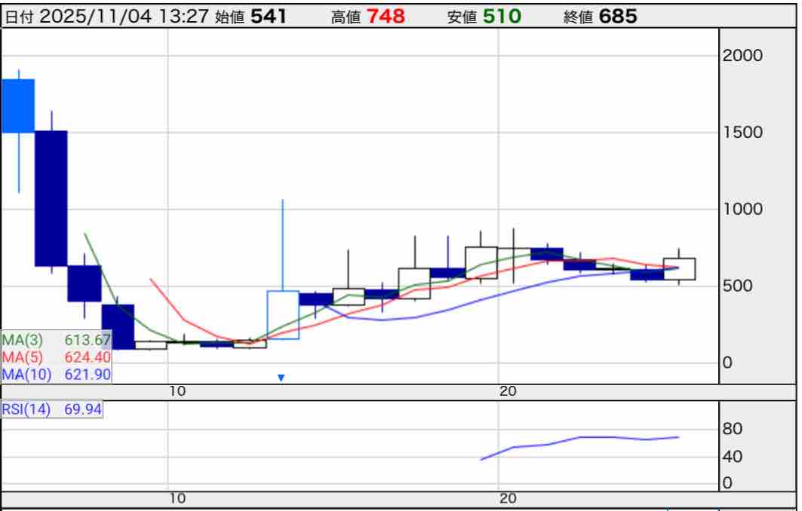The image size is (802, 511).
Task: Click the closing price value 685
Action: [618, 17]
